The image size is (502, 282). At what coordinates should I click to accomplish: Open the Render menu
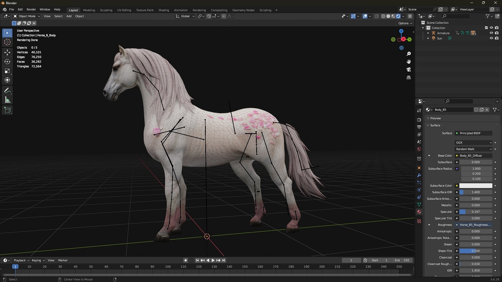[x=31, y=10]
